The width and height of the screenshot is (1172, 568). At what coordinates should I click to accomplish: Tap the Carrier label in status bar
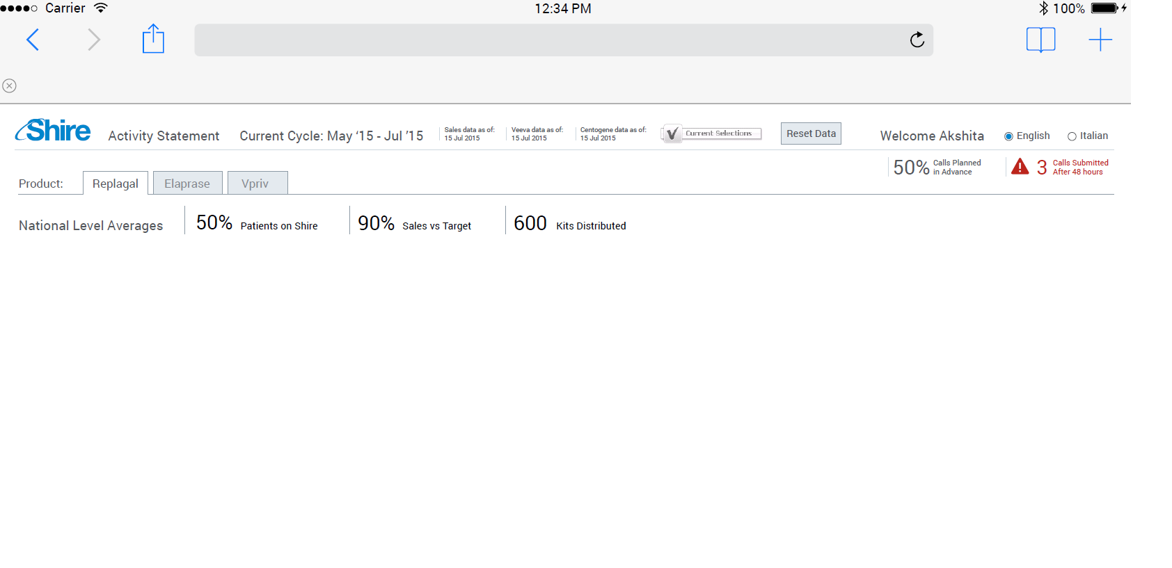point(65,8)
